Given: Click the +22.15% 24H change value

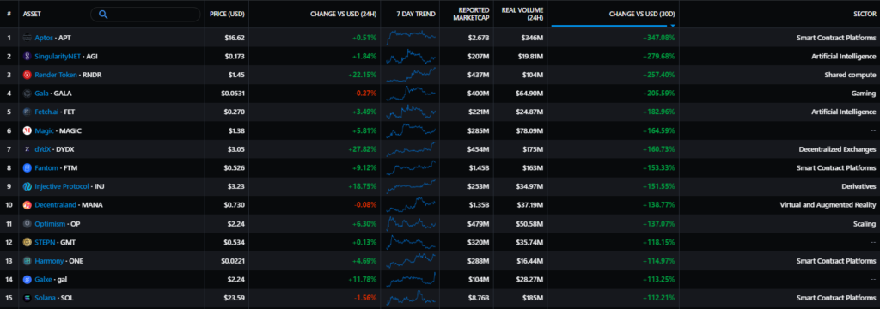Looking at the screenshot, I should point(363,75).
